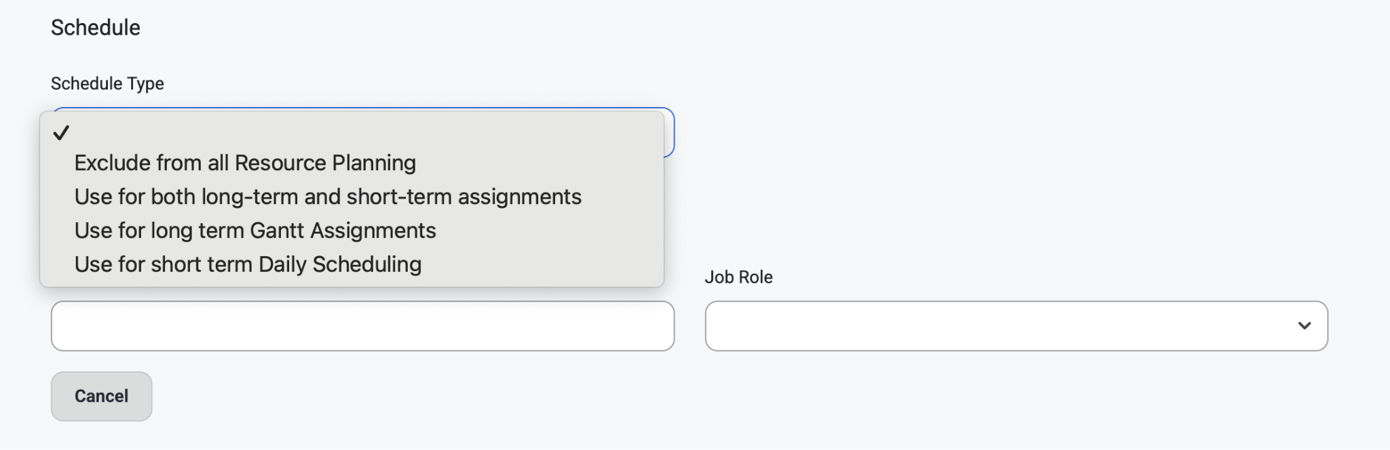This screenshot has width=1390, height=450.
Task: Open the Job Role dropdown
Action: [x=1016, y=326]
